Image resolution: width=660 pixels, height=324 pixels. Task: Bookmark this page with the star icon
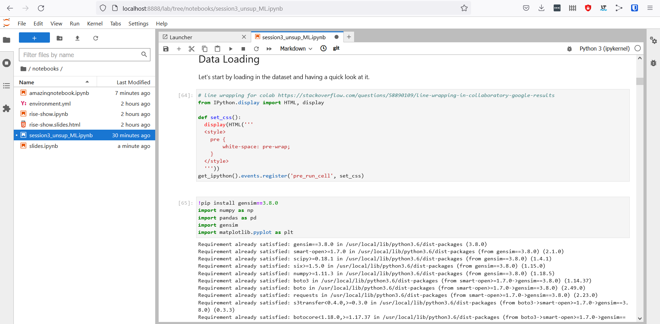click(x=464, y=8)
